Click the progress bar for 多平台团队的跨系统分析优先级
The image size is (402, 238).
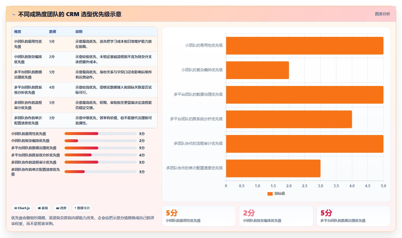[100, 155]
